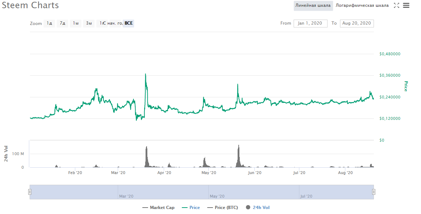Open fullscreen chart view icon

click(396, 5)
